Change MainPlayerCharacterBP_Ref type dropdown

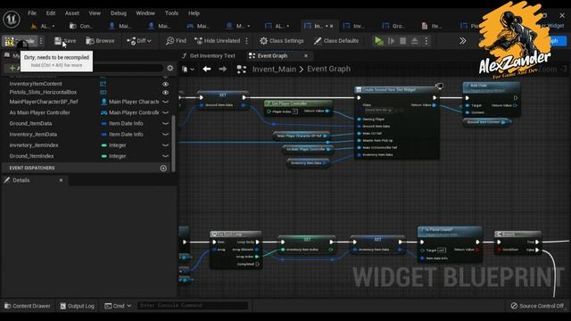coord(130,102)
